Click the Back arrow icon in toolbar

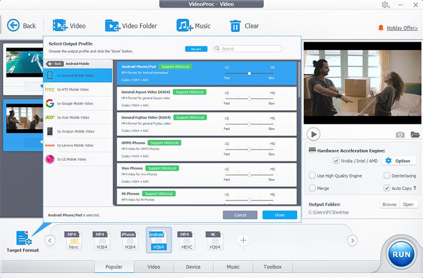[x=13, y=26]
